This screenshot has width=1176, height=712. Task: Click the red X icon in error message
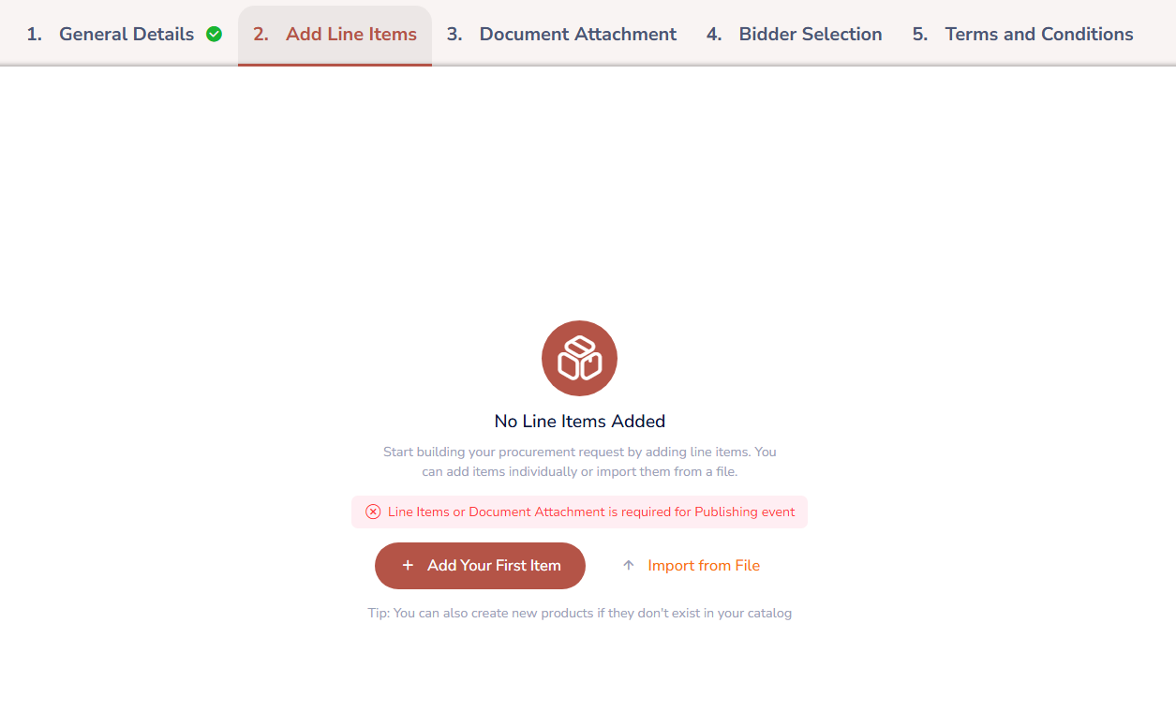pyautogui.click(x=373, y=512)
